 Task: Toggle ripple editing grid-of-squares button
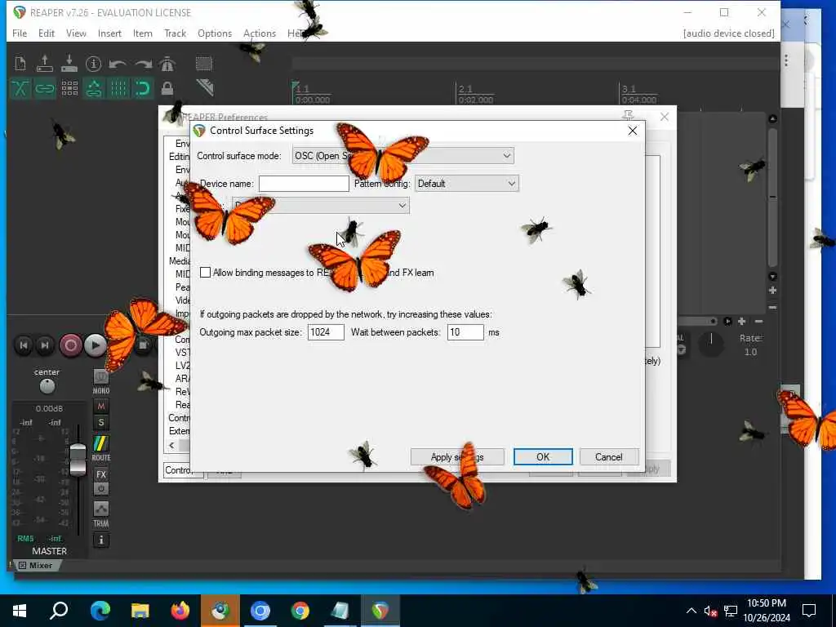tap(69, 87)
